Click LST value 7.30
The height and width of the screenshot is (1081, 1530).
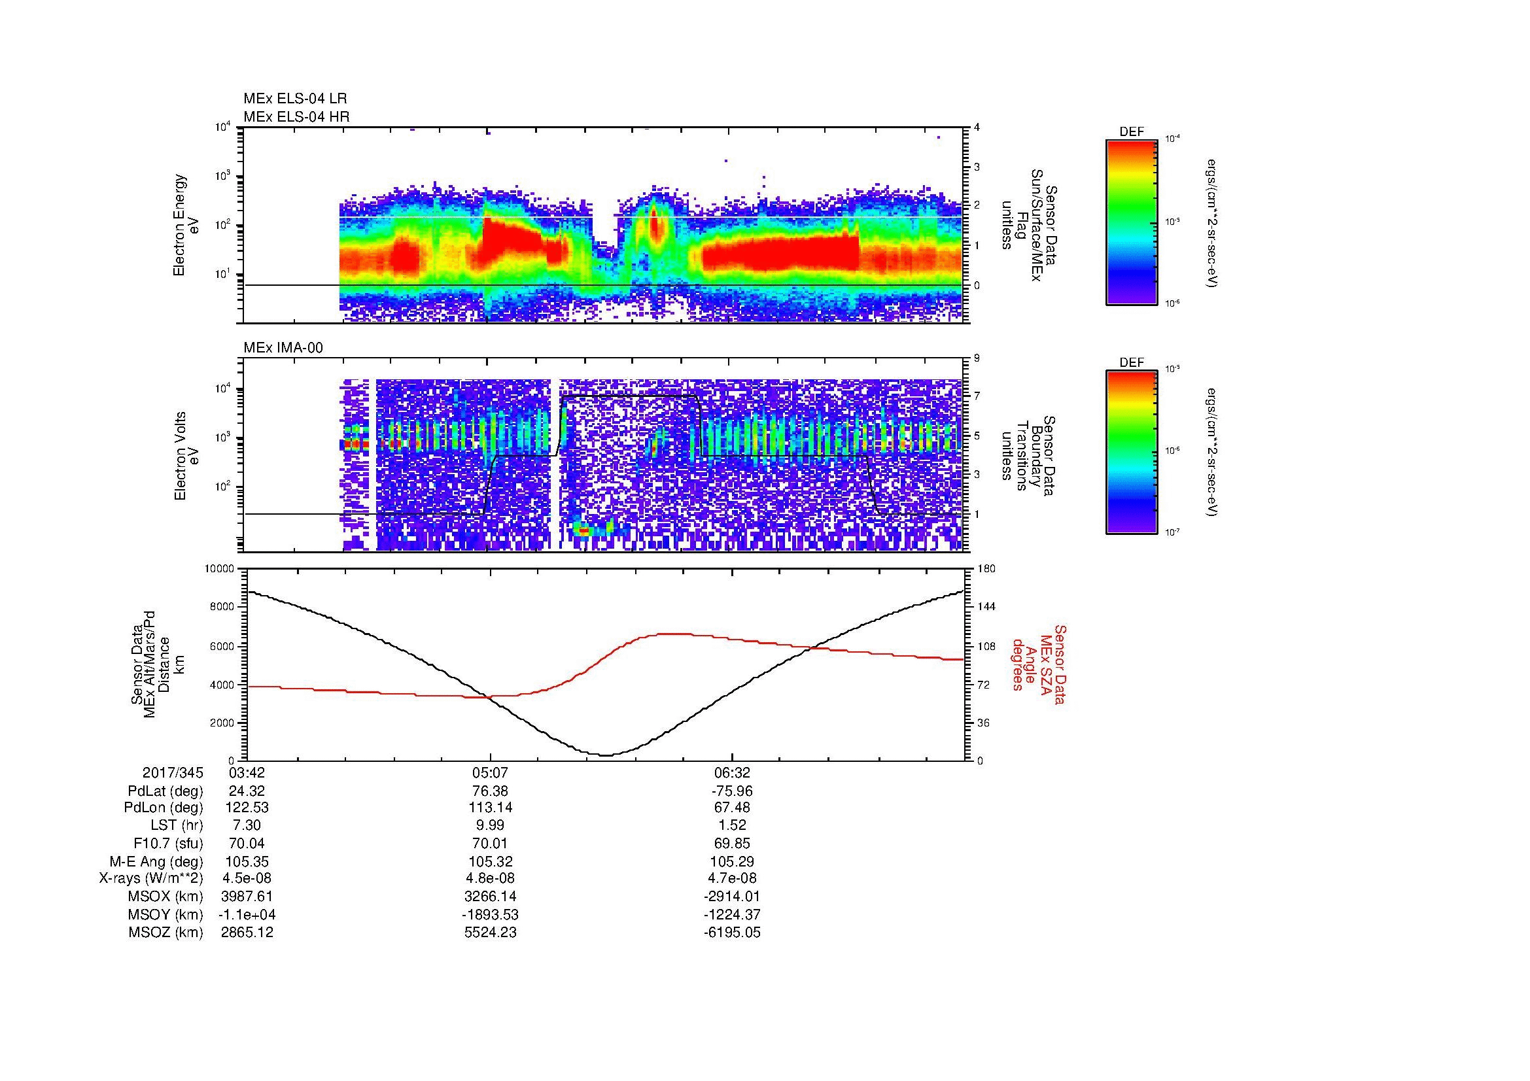click(247, 826)
